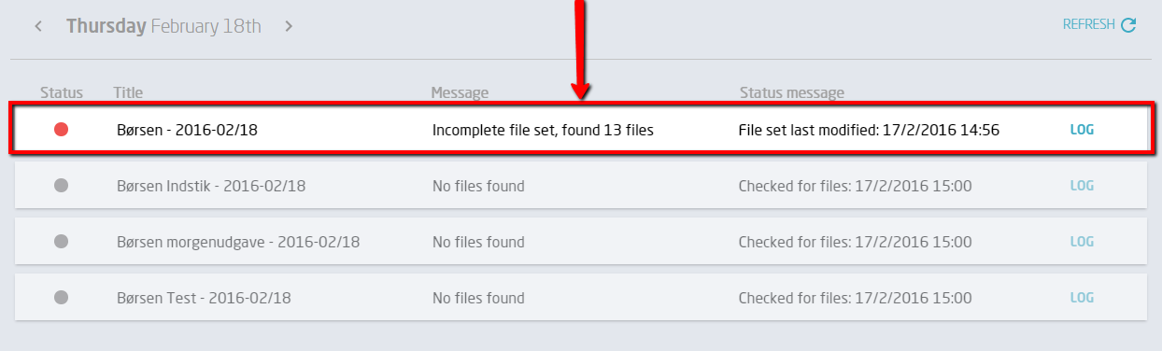The height and width of the screenshot is (351, 1162).
Task: Click grey status dot for Børsen Test
Action: 62,298
